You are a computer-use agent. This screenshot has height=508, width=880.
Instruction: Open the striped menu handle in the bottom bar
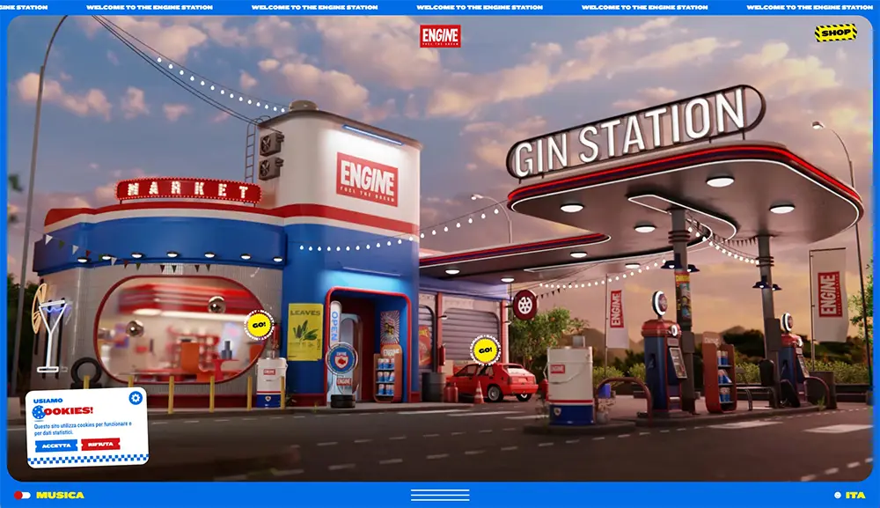click(x=440, y=495)
